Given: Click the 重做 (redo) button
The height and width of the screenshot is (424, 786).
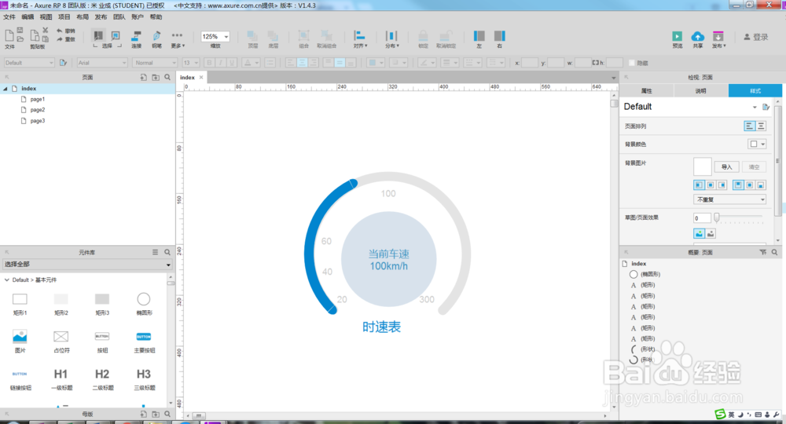Looking at the screenshot, I should click(x=66, y=39).
